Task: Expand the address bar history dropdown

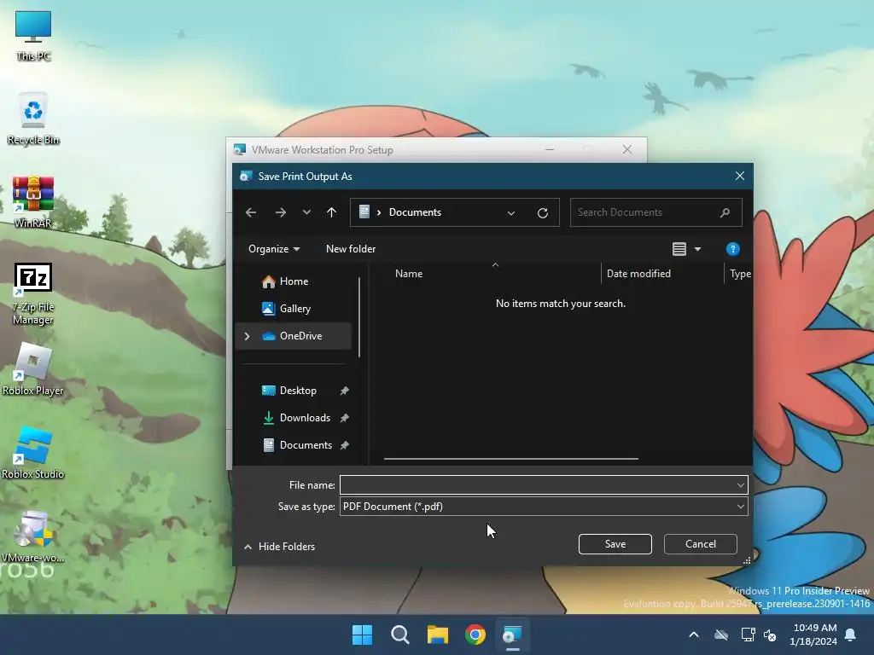Action: coord(511,212)
